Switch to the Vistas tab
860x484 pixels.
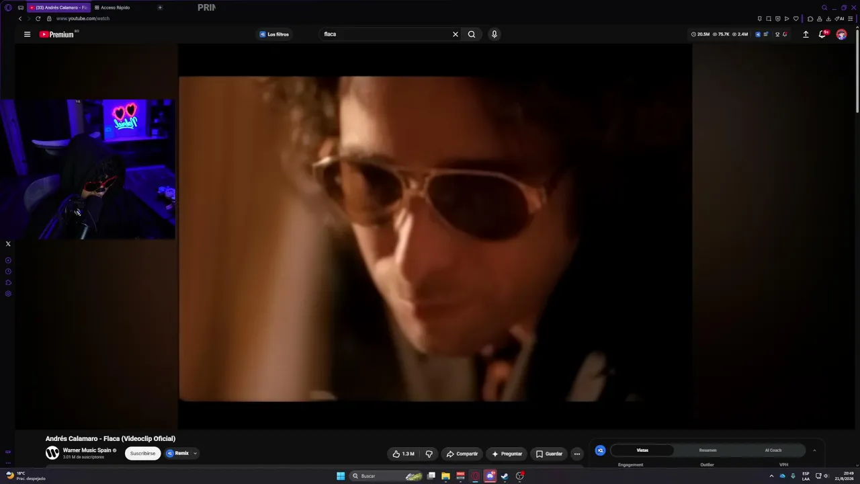click(642, 450)
